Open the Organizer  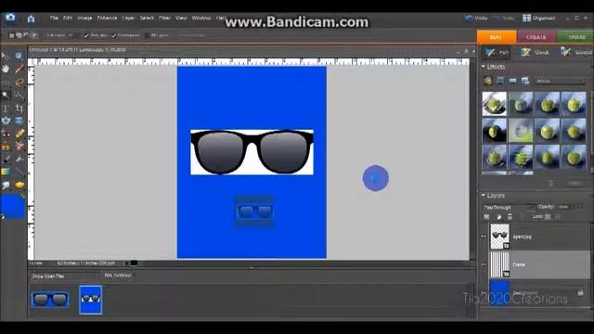[538, 18]
